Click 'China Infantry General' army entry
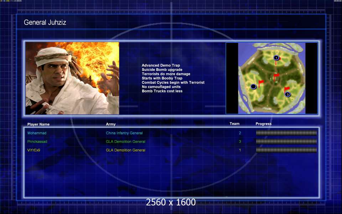This screenshot has width=342, height=214. click(124, 133)
